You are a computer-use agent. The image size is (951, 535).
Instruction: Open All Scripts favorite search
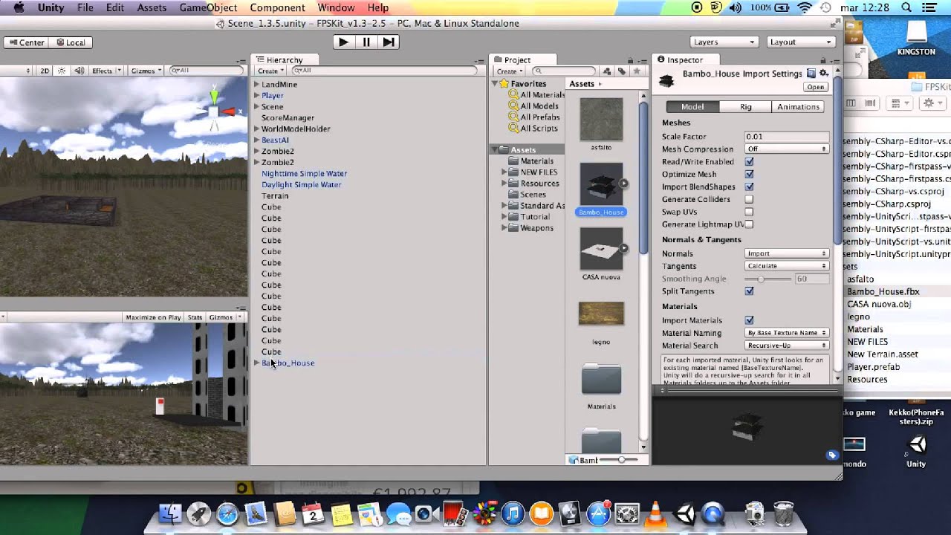[x=533, y=129]
